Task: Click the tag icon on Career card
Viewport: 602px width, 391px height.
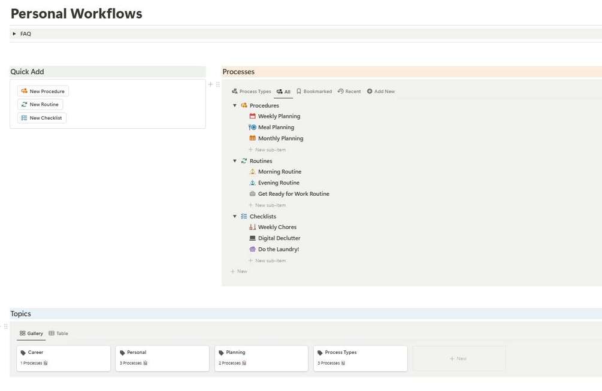Action: coord(23,353)
